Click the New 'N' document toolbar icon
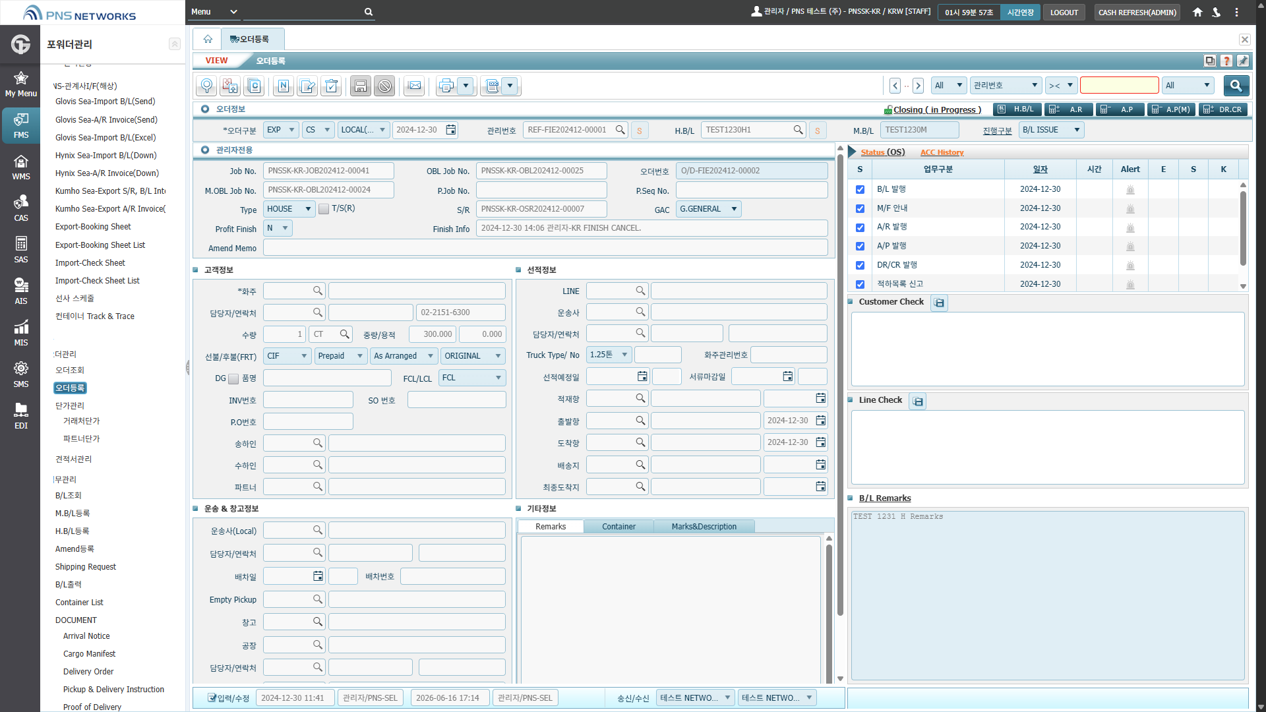The height and width of the screenshot is (712, 1266). 284,86
